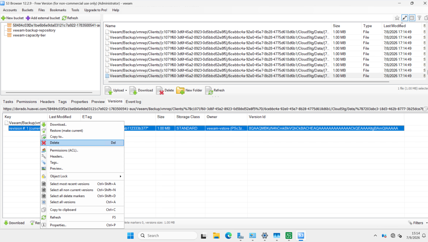The width and height of the screenshot is (428, 242).
Task: Open the Tools menu
Action: (75, 10)
